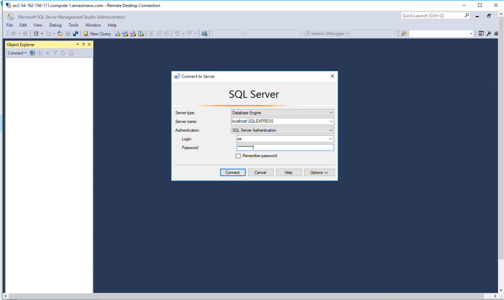Click the Navigate Backward icon on the toolbar
The image size is (504, 300).
[13, 33]
